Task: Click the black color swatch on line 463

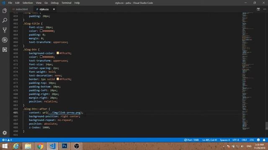Action: (41, 31)
